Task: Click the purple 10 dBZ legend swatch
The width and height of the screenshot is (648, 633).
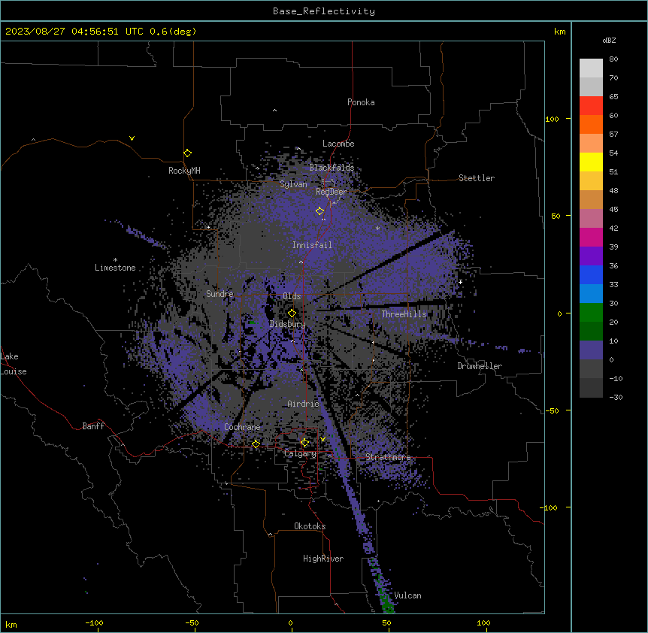Action: pyautogui.click(x=591, y=350)
